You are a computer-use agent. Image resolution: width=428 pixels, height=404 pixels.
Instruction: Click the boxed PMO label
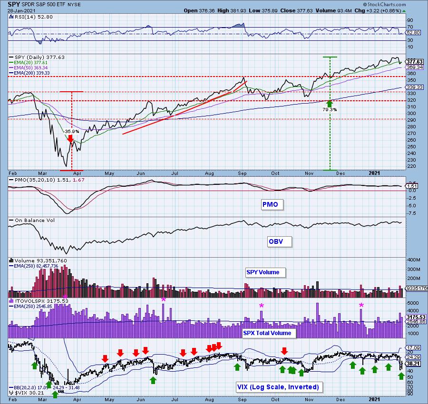tap(272, 204)
